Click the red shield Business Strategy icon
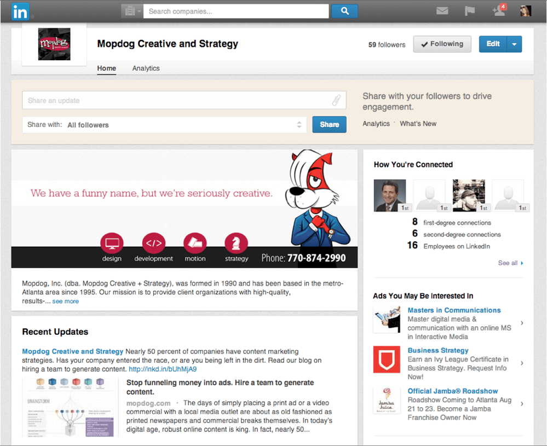 point(387,360)
